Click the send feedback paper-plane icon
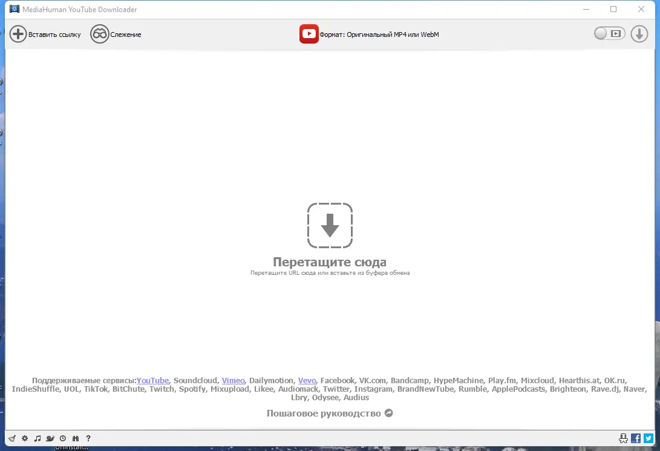 [x=11, y=438]
